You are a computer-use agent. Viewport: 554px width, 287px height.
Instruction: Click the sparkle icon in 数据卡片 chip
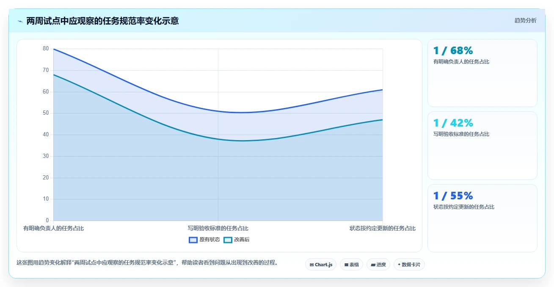pyautogui.click(x=399, y=265)
